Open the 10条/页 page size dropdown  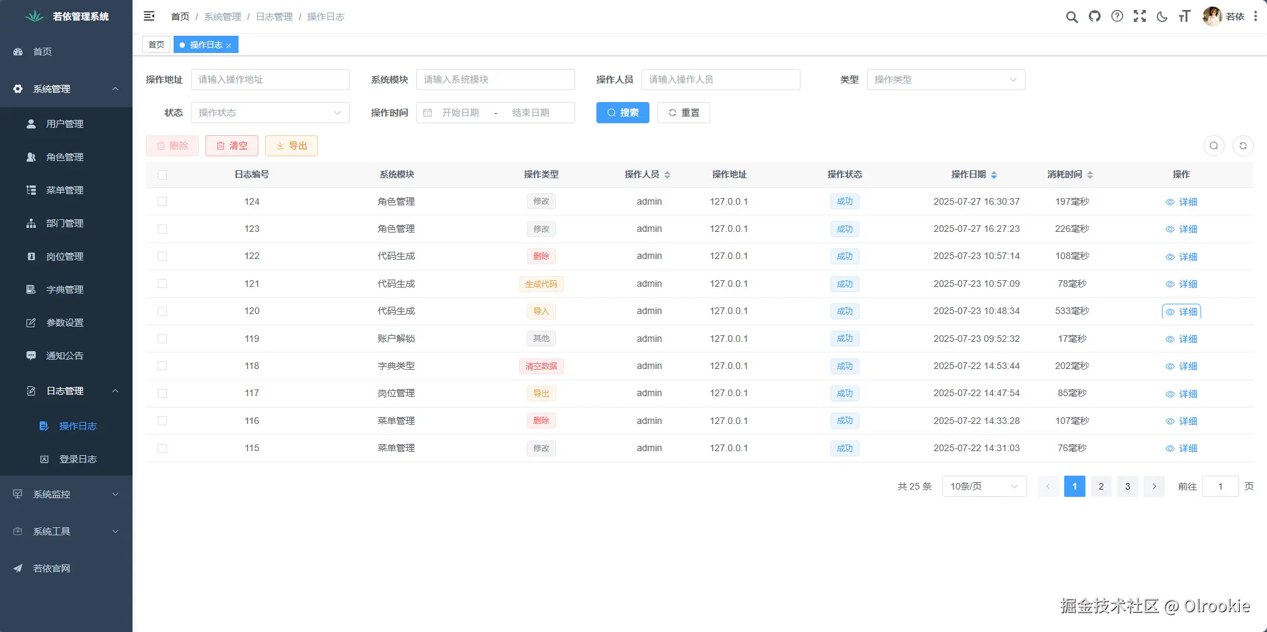pyautogui.click(x=983, y=486)
